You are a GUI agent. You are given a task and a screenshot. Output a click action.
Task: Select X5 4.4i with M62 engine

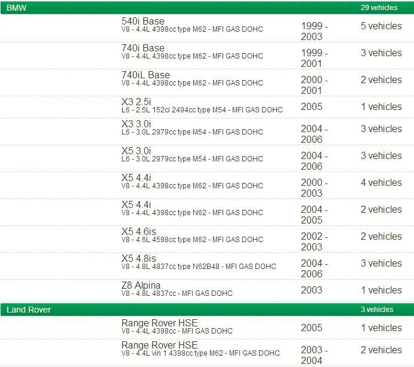pyautogui.click(x=207, y=185)
